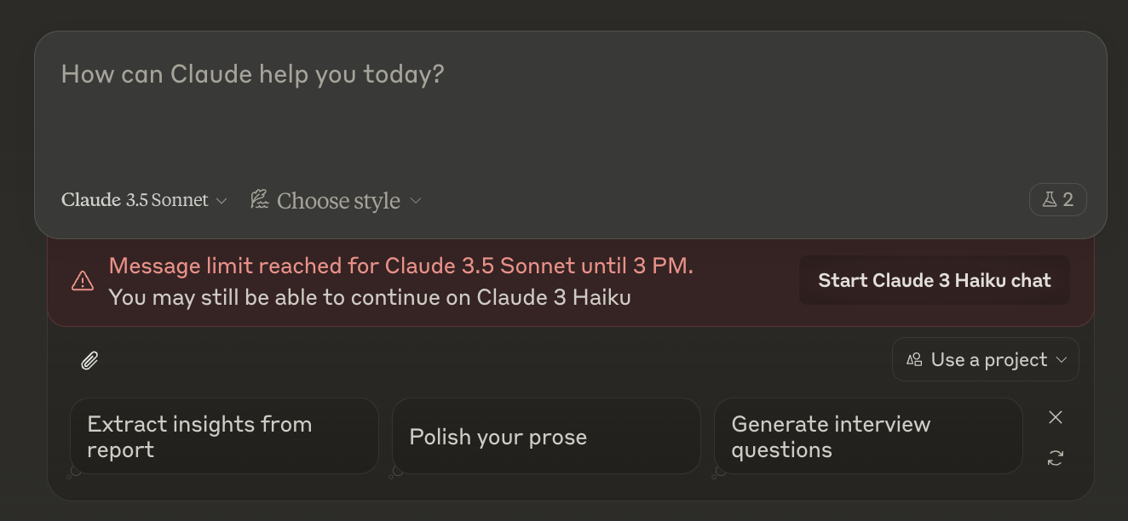Click the small icon below Polish your prose
This screenshot has height=521, width=1128.
(x=396, y=472)
